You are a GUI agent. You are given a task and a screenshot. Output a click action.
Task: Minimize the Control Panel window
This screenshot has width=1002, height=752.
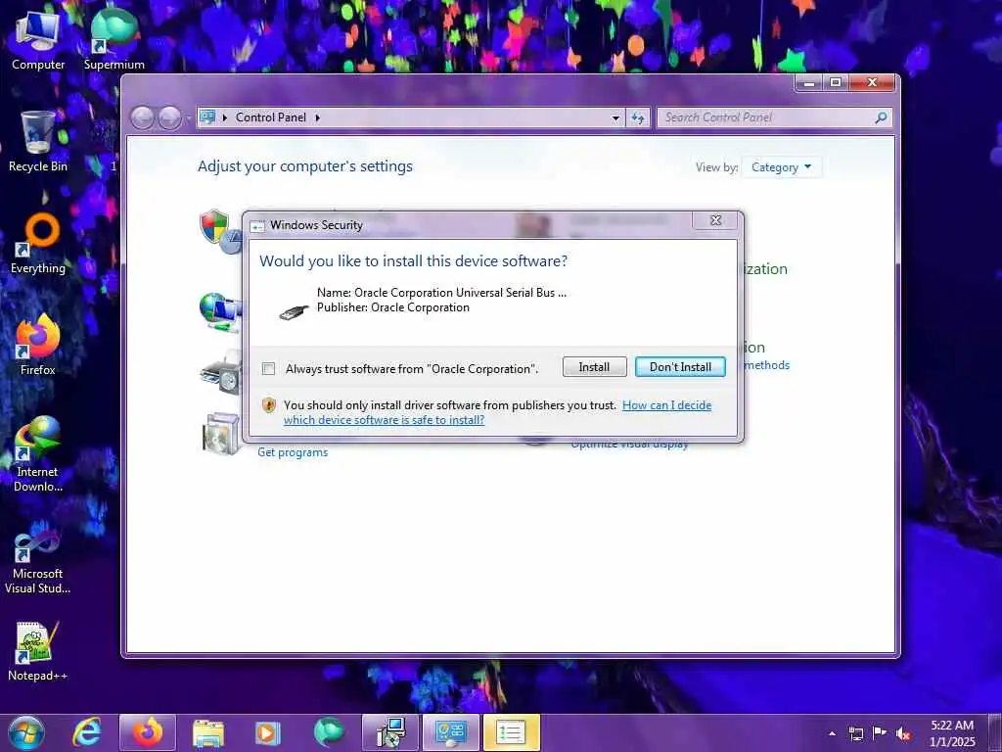(809, 82)
